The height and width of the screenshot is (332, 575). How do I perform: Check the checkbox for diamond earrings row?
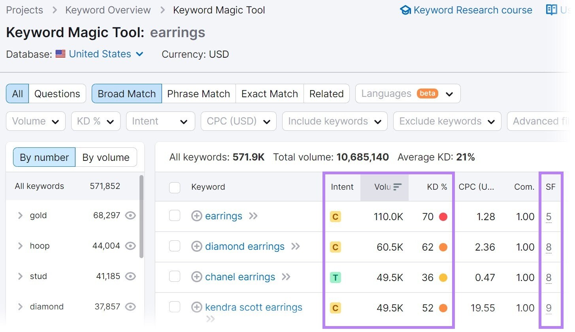(175, 246)
